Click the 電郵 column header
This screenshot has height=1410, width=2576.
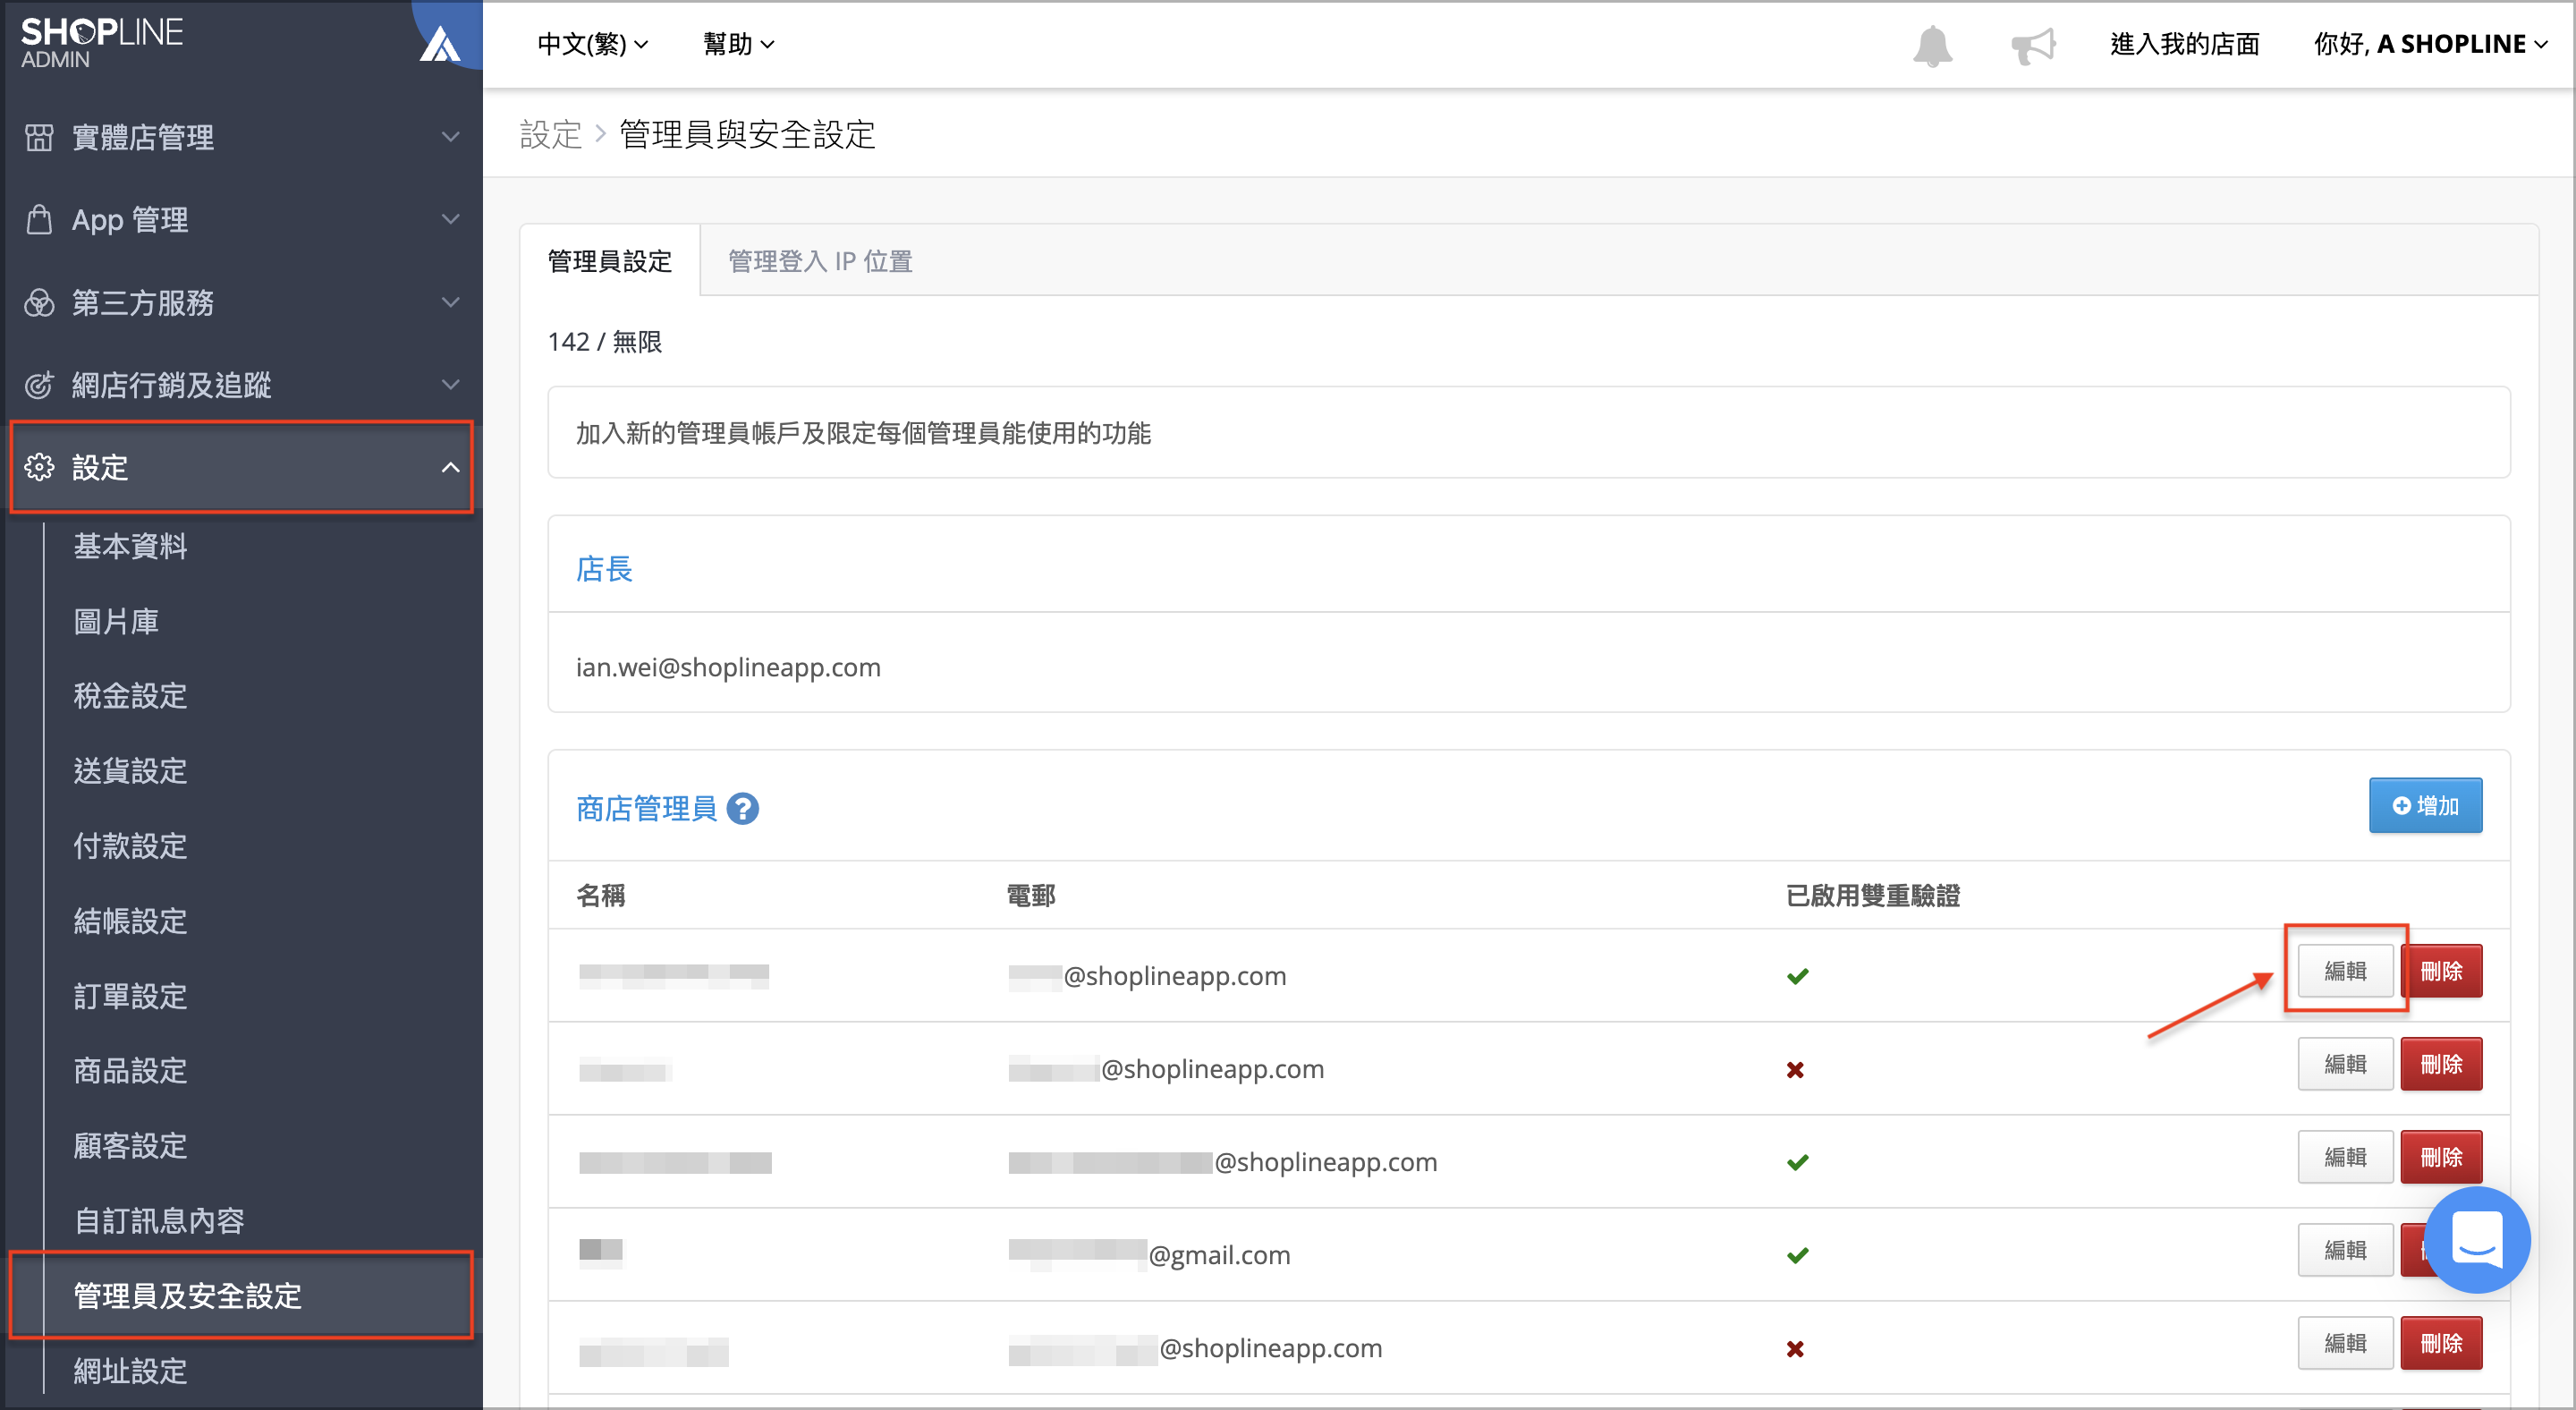pyautogui.click(x=1031, y=895)
